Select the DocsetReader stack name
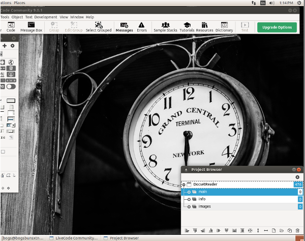The image size is (305, 241). pyautogui.click(x=205, y=184)
